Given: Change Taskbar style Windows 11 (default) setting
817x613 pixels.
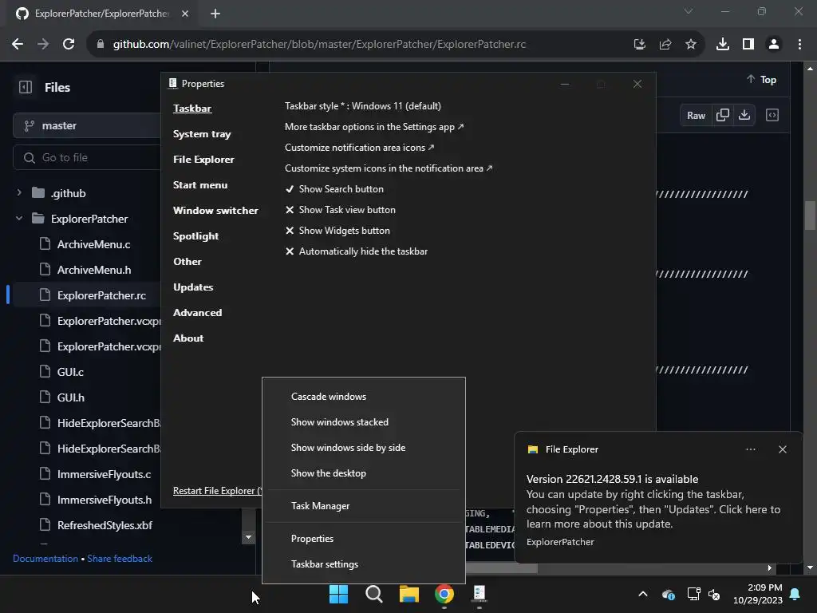Looking at the screenshot, I should click(363, 106).
